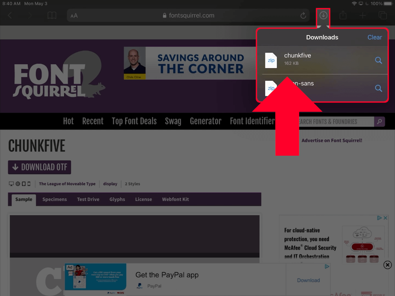Open the Savings Around The Corner banner
Viewport: 395px width, 296px height.
[190, 63]
